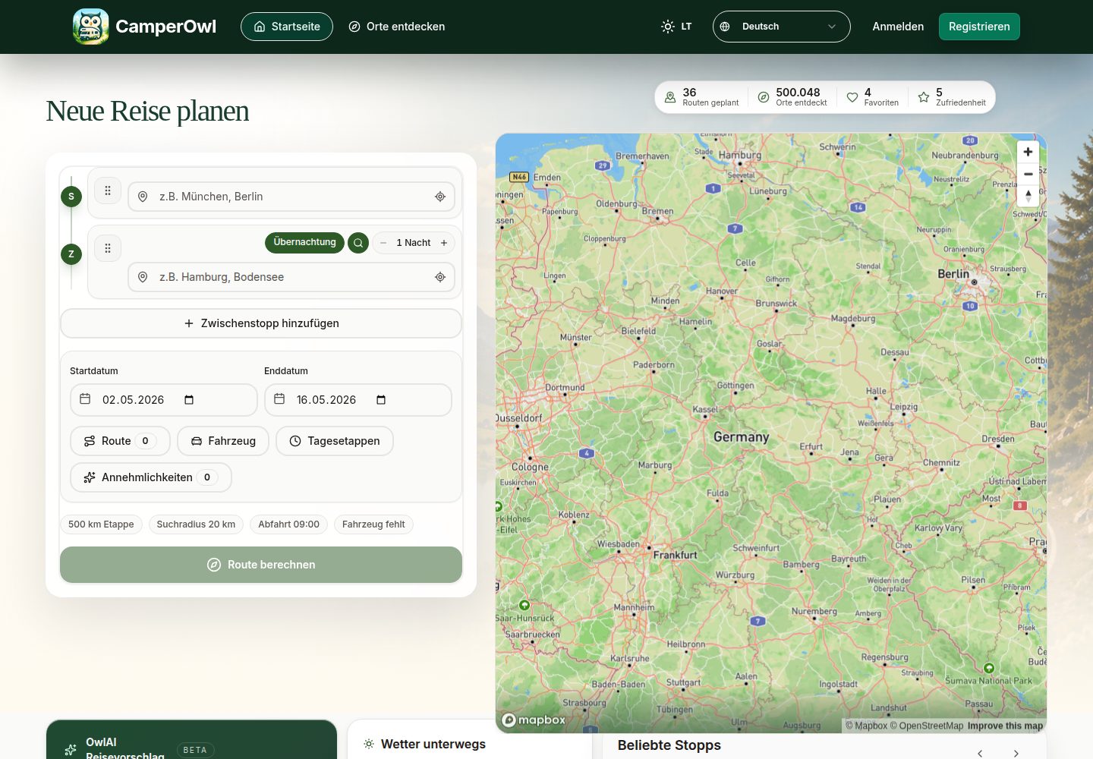Open the Startdatum calendar picker icon
This screenshot has height=759, width=1093.
click(x=189, y=400)
